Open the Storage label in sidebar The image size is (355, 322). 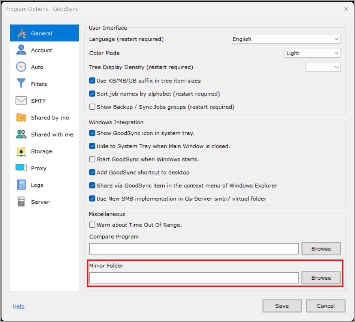pyautogui.click(x=42, y=152)
